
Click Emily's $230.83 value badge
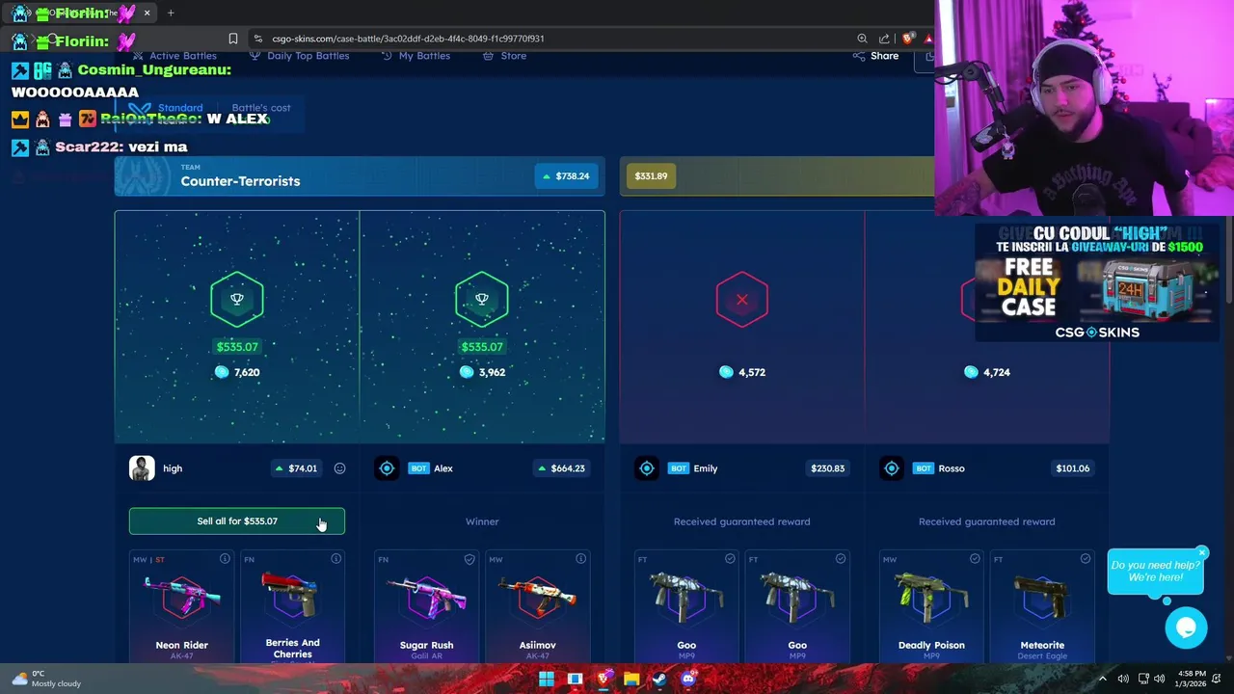coord(827,468)
